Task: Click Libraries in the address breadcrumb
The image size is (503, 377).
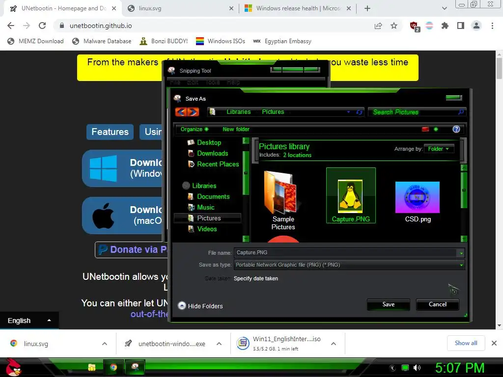Action: [238, 112]
